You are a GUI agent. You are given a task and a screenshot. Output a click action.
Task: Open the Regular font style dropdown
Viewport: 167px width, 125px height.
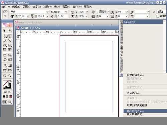click(66, 12)
